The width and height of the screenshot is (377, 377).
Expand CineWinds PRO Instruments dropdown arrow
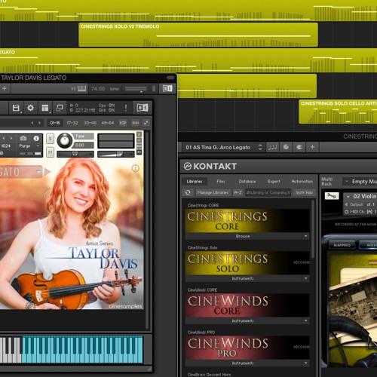point(305,363)
